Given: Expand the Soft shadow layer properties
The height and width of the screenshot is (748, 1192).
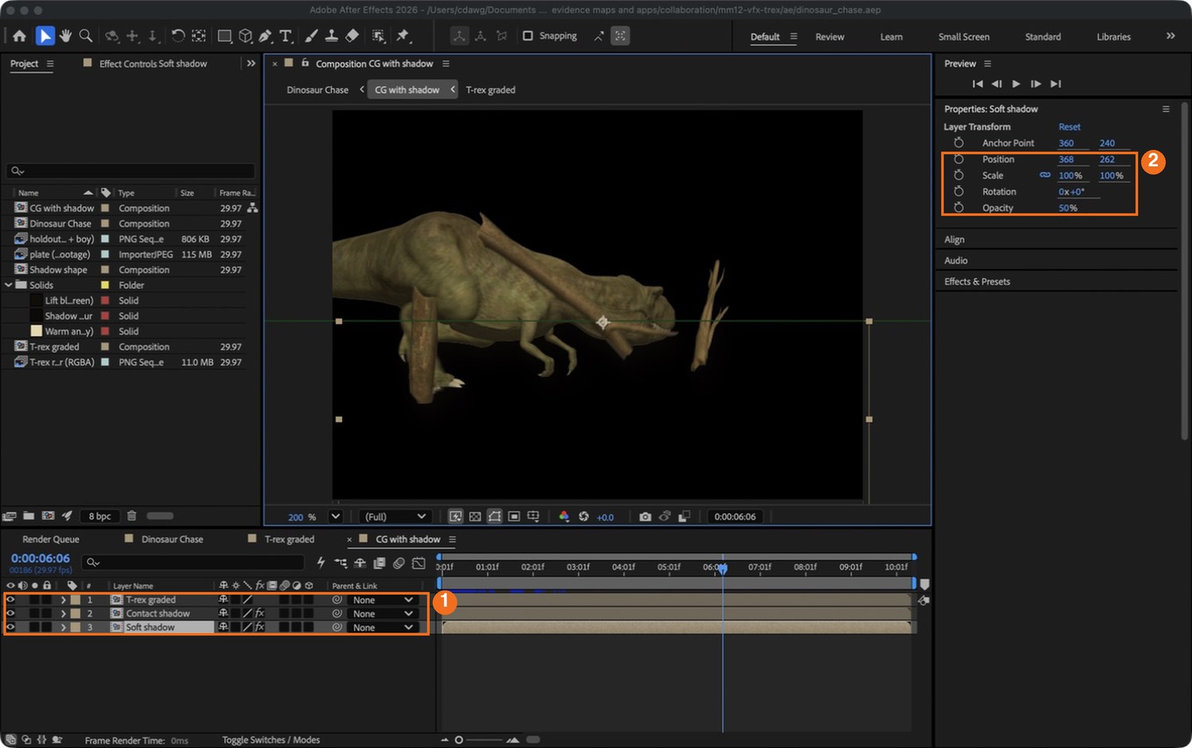Looking at the screenshot, I should tap(63, 627).
